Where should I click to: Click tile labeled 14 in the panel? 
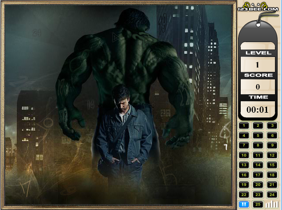(258, 165)
